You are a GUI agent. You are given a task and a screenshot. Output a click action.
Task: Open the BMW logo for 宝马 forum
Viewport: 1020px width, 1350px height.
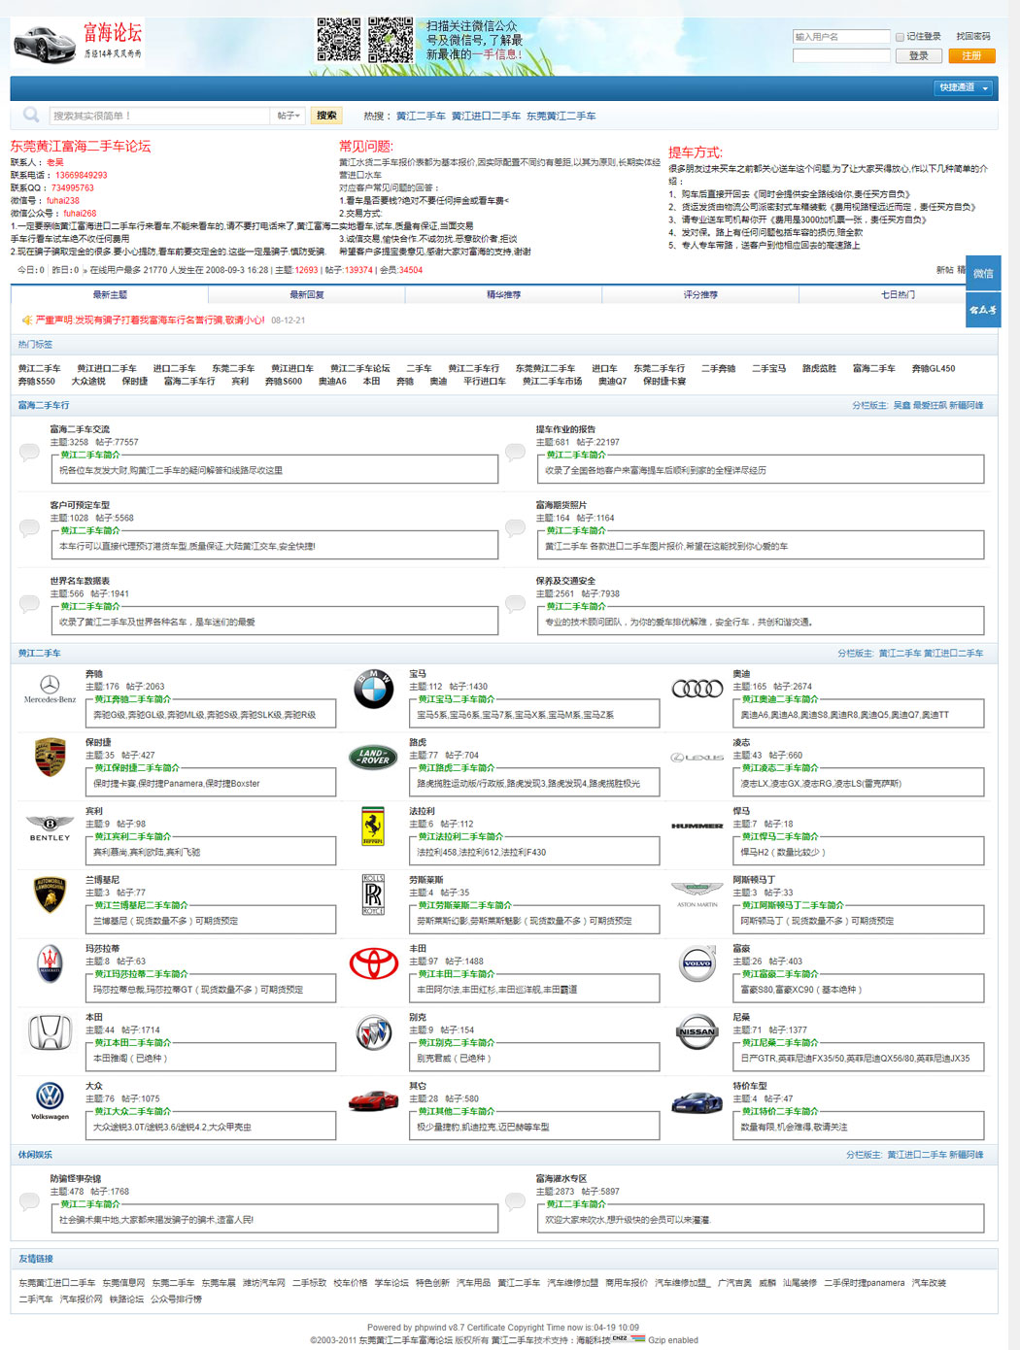coord(373,690)
